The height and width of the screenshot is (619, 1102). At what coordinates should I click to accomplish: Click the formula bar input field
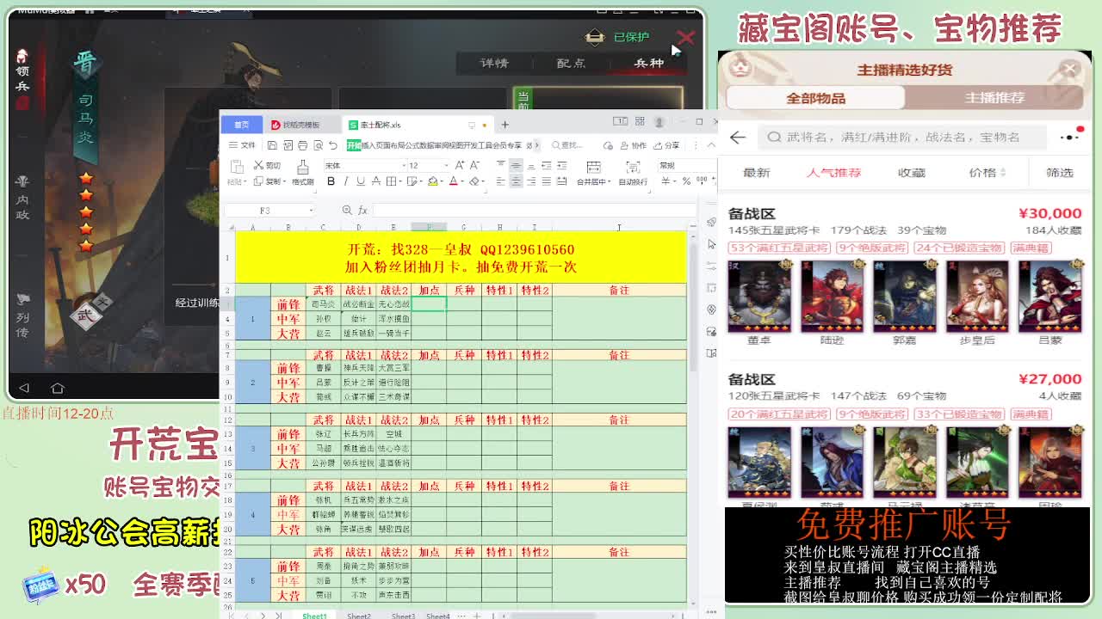(x=534, y=210)
